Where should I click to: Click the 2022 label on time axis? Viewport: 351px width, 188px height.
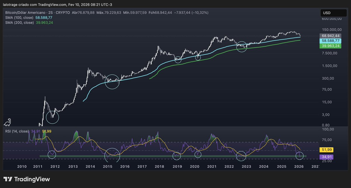pyautogui.click(x=229, y=166)
